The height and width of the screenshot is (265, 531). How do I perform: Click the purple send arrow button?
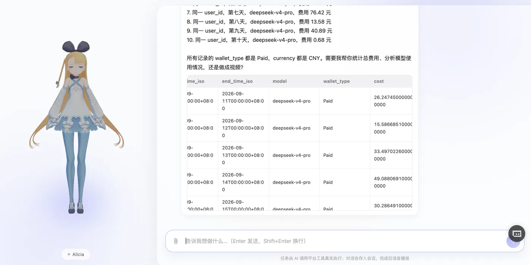click(x=513, y=241)
